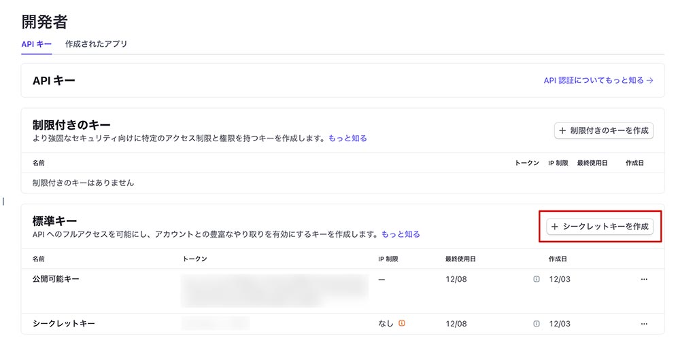Open API 認証についてもっと知る link
Viewport: 680px width, 351px height.
pyautogui.click(x=598, y=80)
